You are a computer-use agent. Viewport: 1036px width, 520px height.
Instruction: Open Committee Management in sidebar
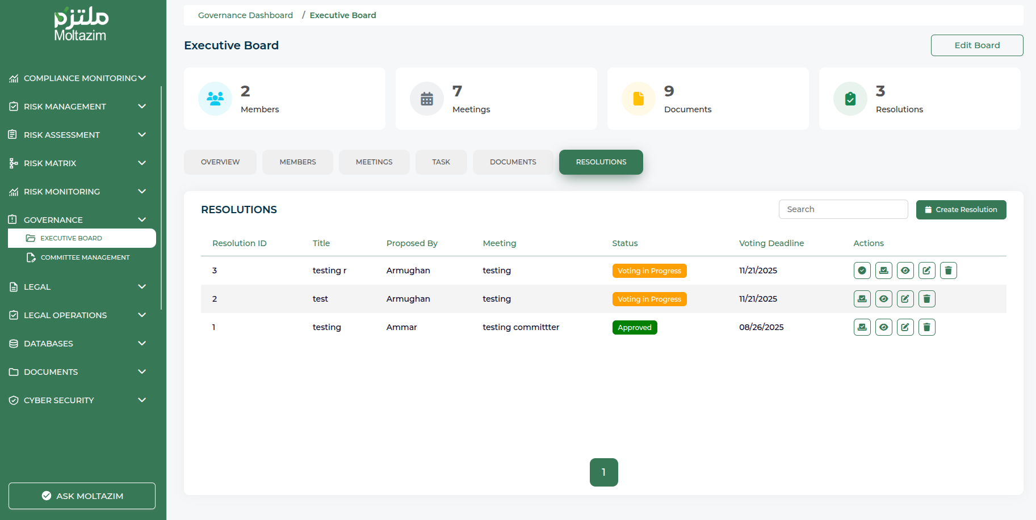point(85,257)
